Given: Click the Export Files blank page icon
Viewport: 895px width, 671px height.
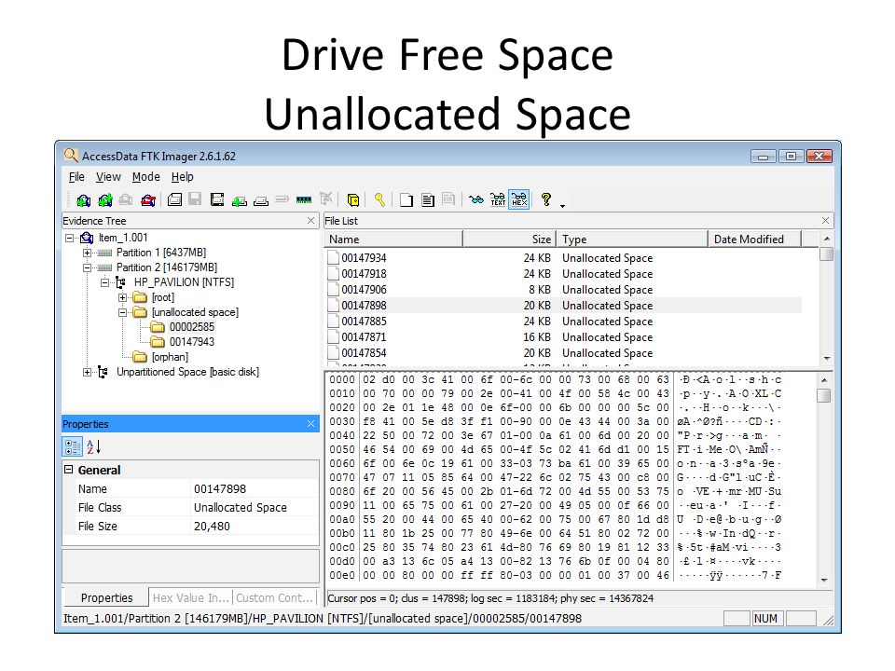Looking at the screenshot, I should (406, 199).
